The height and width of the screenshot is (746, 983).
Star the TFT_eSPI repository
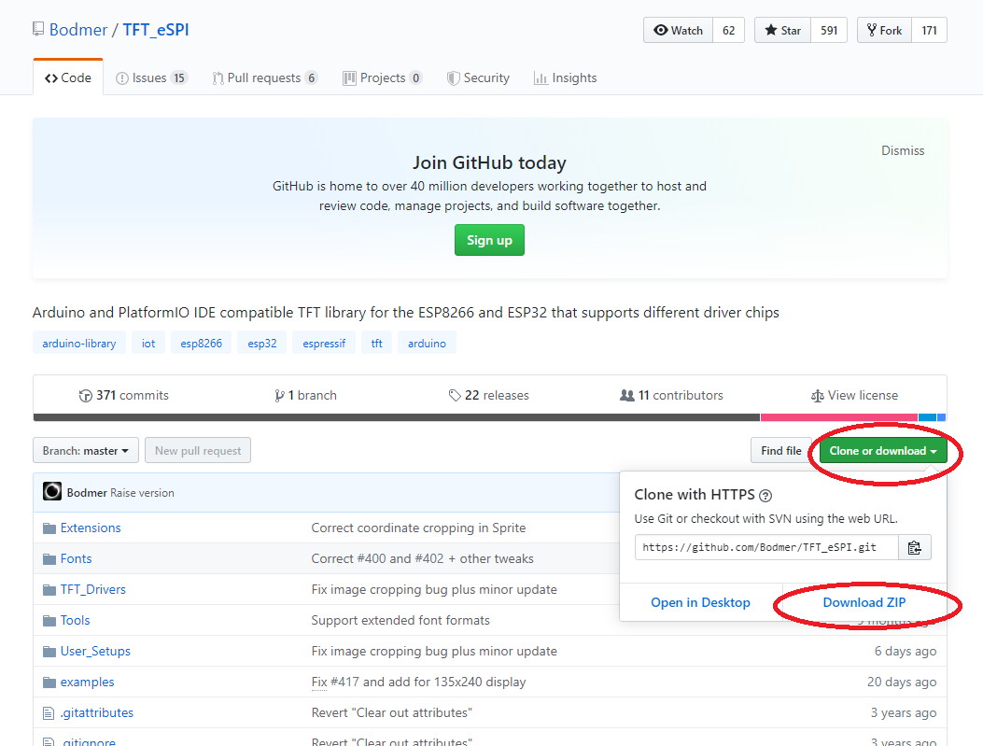pos(783,30)
